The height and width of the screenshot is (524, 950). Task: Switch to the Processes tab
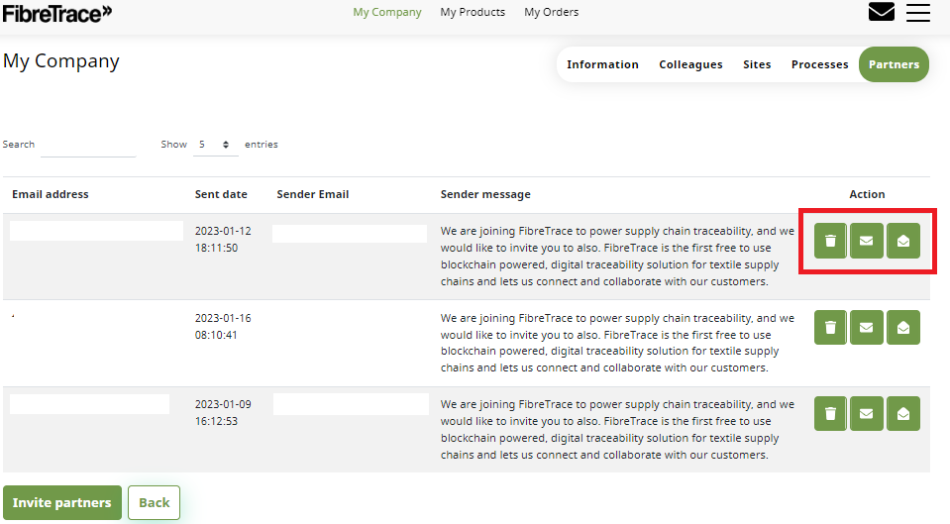(x=819, y=64)
